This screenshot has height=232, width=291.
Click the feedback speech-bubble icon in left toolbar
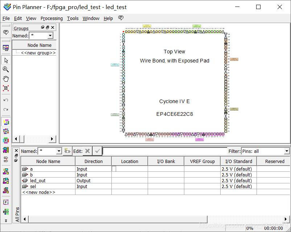coord(6,33)
